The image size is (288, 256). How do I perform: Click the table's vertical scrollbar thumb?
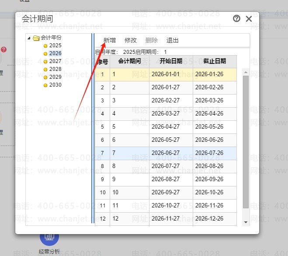[x=246, y=142]
